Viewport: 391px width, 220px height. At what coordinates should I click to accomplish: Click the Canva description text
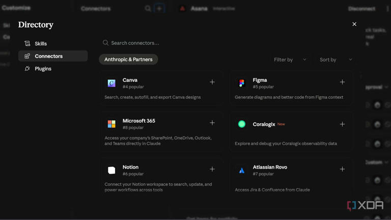click(x=153, y=97)
